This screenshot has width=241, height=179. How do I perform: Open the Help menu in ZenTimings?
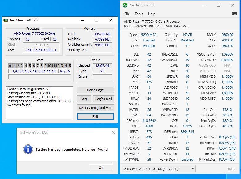152,14
